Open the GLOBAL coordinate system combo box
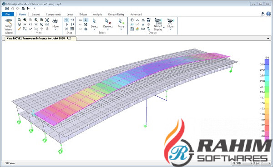The width and height of the screenshot is (273, 167). pos(243,163)
